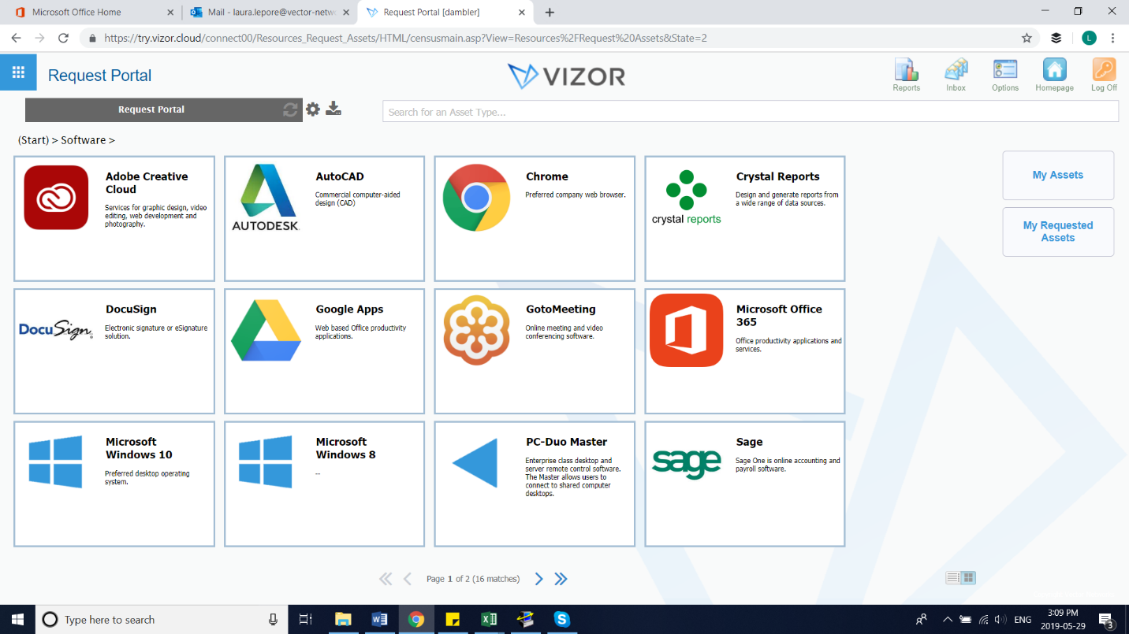1129x634 pixels.
Task: Refresh the Request Portal list
Action: click(289, 109)
